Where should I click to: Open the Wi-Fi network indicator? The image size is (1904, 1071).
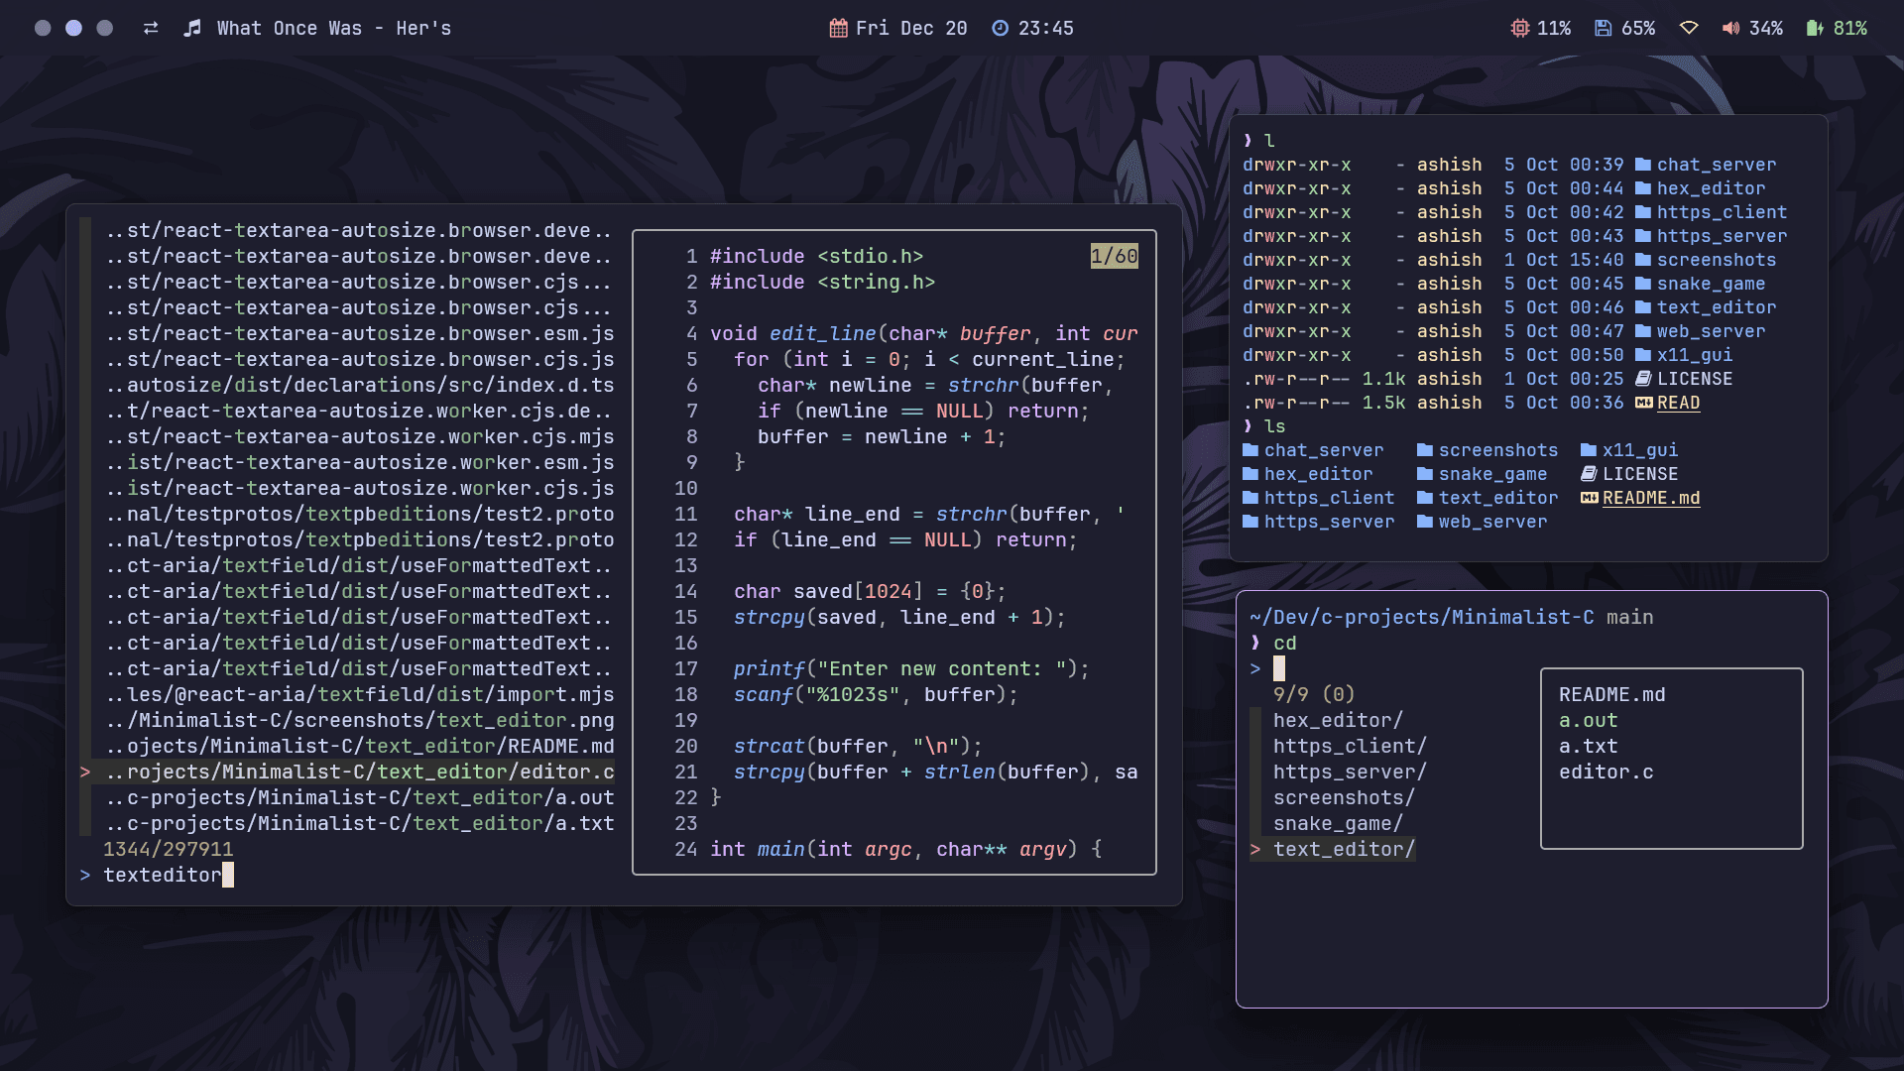click(x=1689, y=29)
